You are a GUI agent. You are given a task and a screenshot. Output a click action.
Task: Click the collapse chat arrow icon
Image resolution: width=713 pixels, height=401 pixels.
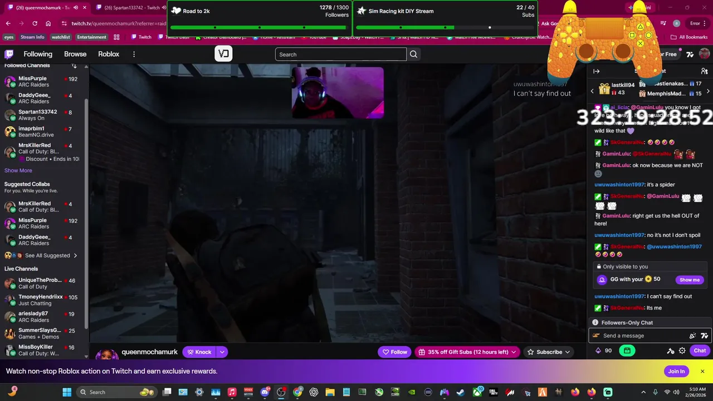(596, 71)
